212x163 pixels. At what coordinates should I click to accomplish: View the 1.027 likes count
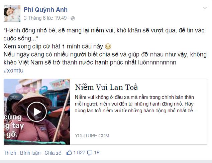click(79, 153)
